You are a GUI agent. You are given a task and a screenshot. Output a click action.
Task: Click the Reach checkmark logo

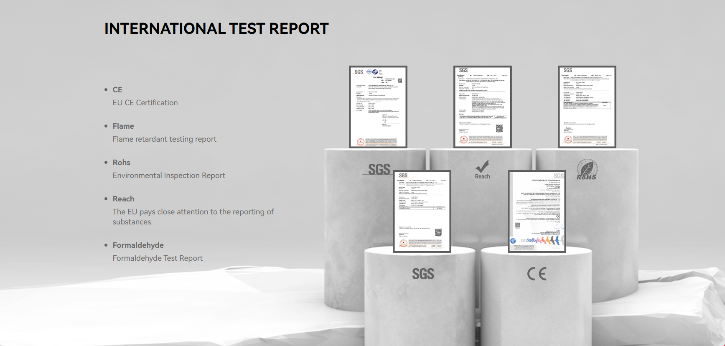click(x=482, y=170)
